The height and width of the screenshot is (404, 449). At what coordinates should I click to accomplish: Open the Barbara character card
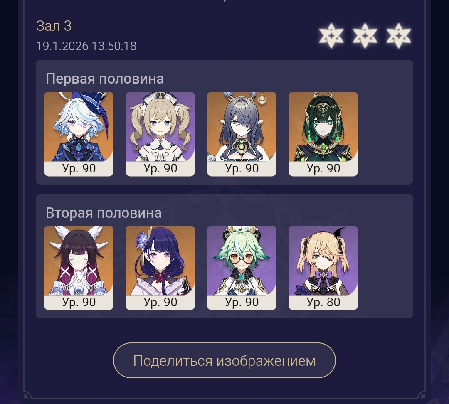[160, 134]
